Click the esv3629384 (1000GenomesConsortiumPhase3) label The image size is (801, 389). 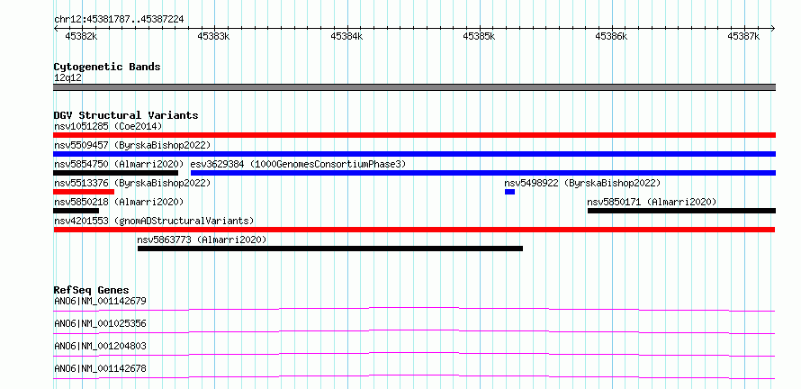[x=298, y=164]
